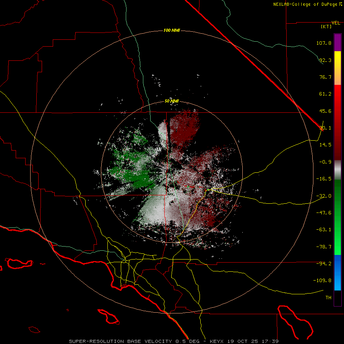Click the VEL legend title
This screenshot has height=344, width=344.
(336, 23)
